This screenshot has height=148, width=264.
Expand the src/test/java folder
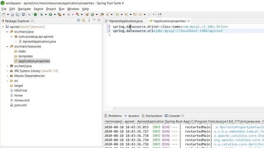(7, 66)
